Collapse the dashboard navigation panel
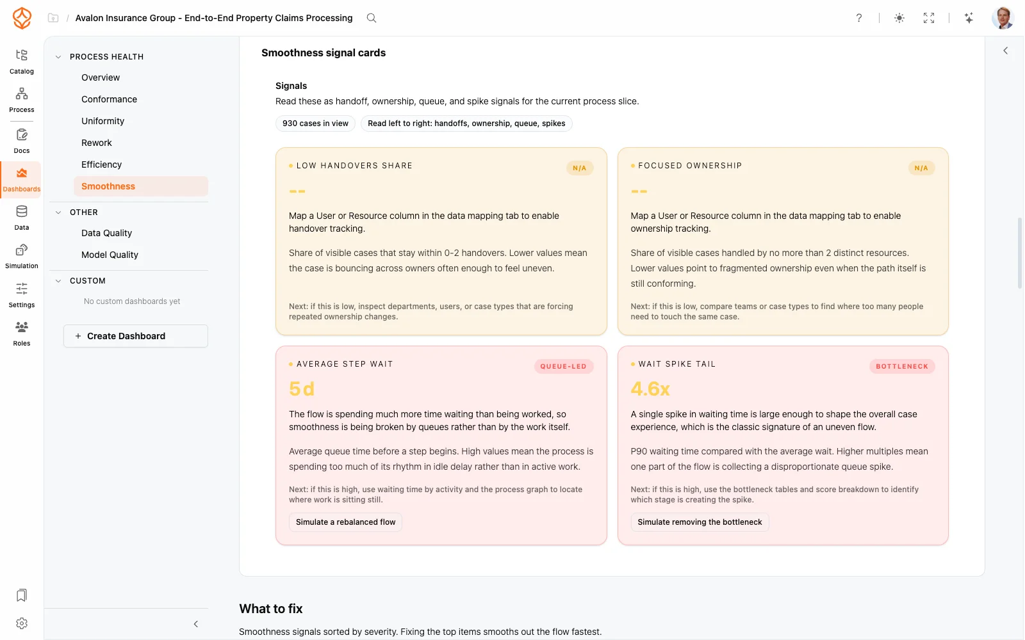The width and height of the screenshot is (1025, 640). (196, 624)
